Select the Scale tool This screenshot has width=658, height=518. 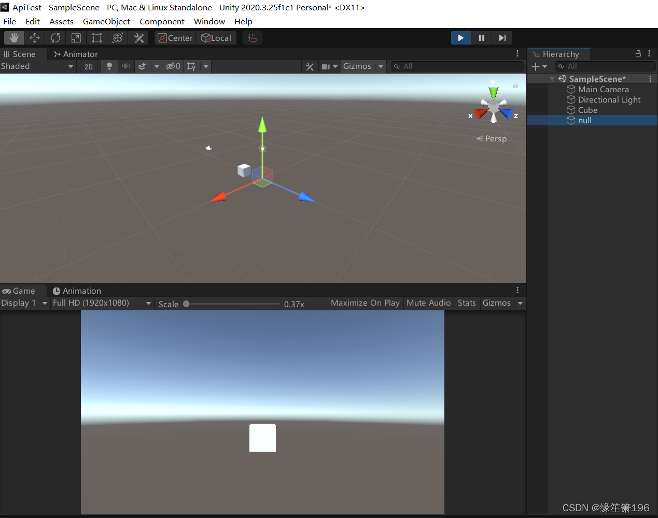[76, 37]
